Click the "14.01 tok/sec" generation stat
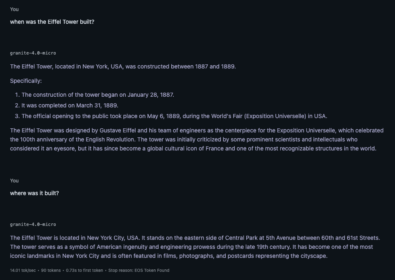This screenshot has width=395, height=280. [23, 270]
